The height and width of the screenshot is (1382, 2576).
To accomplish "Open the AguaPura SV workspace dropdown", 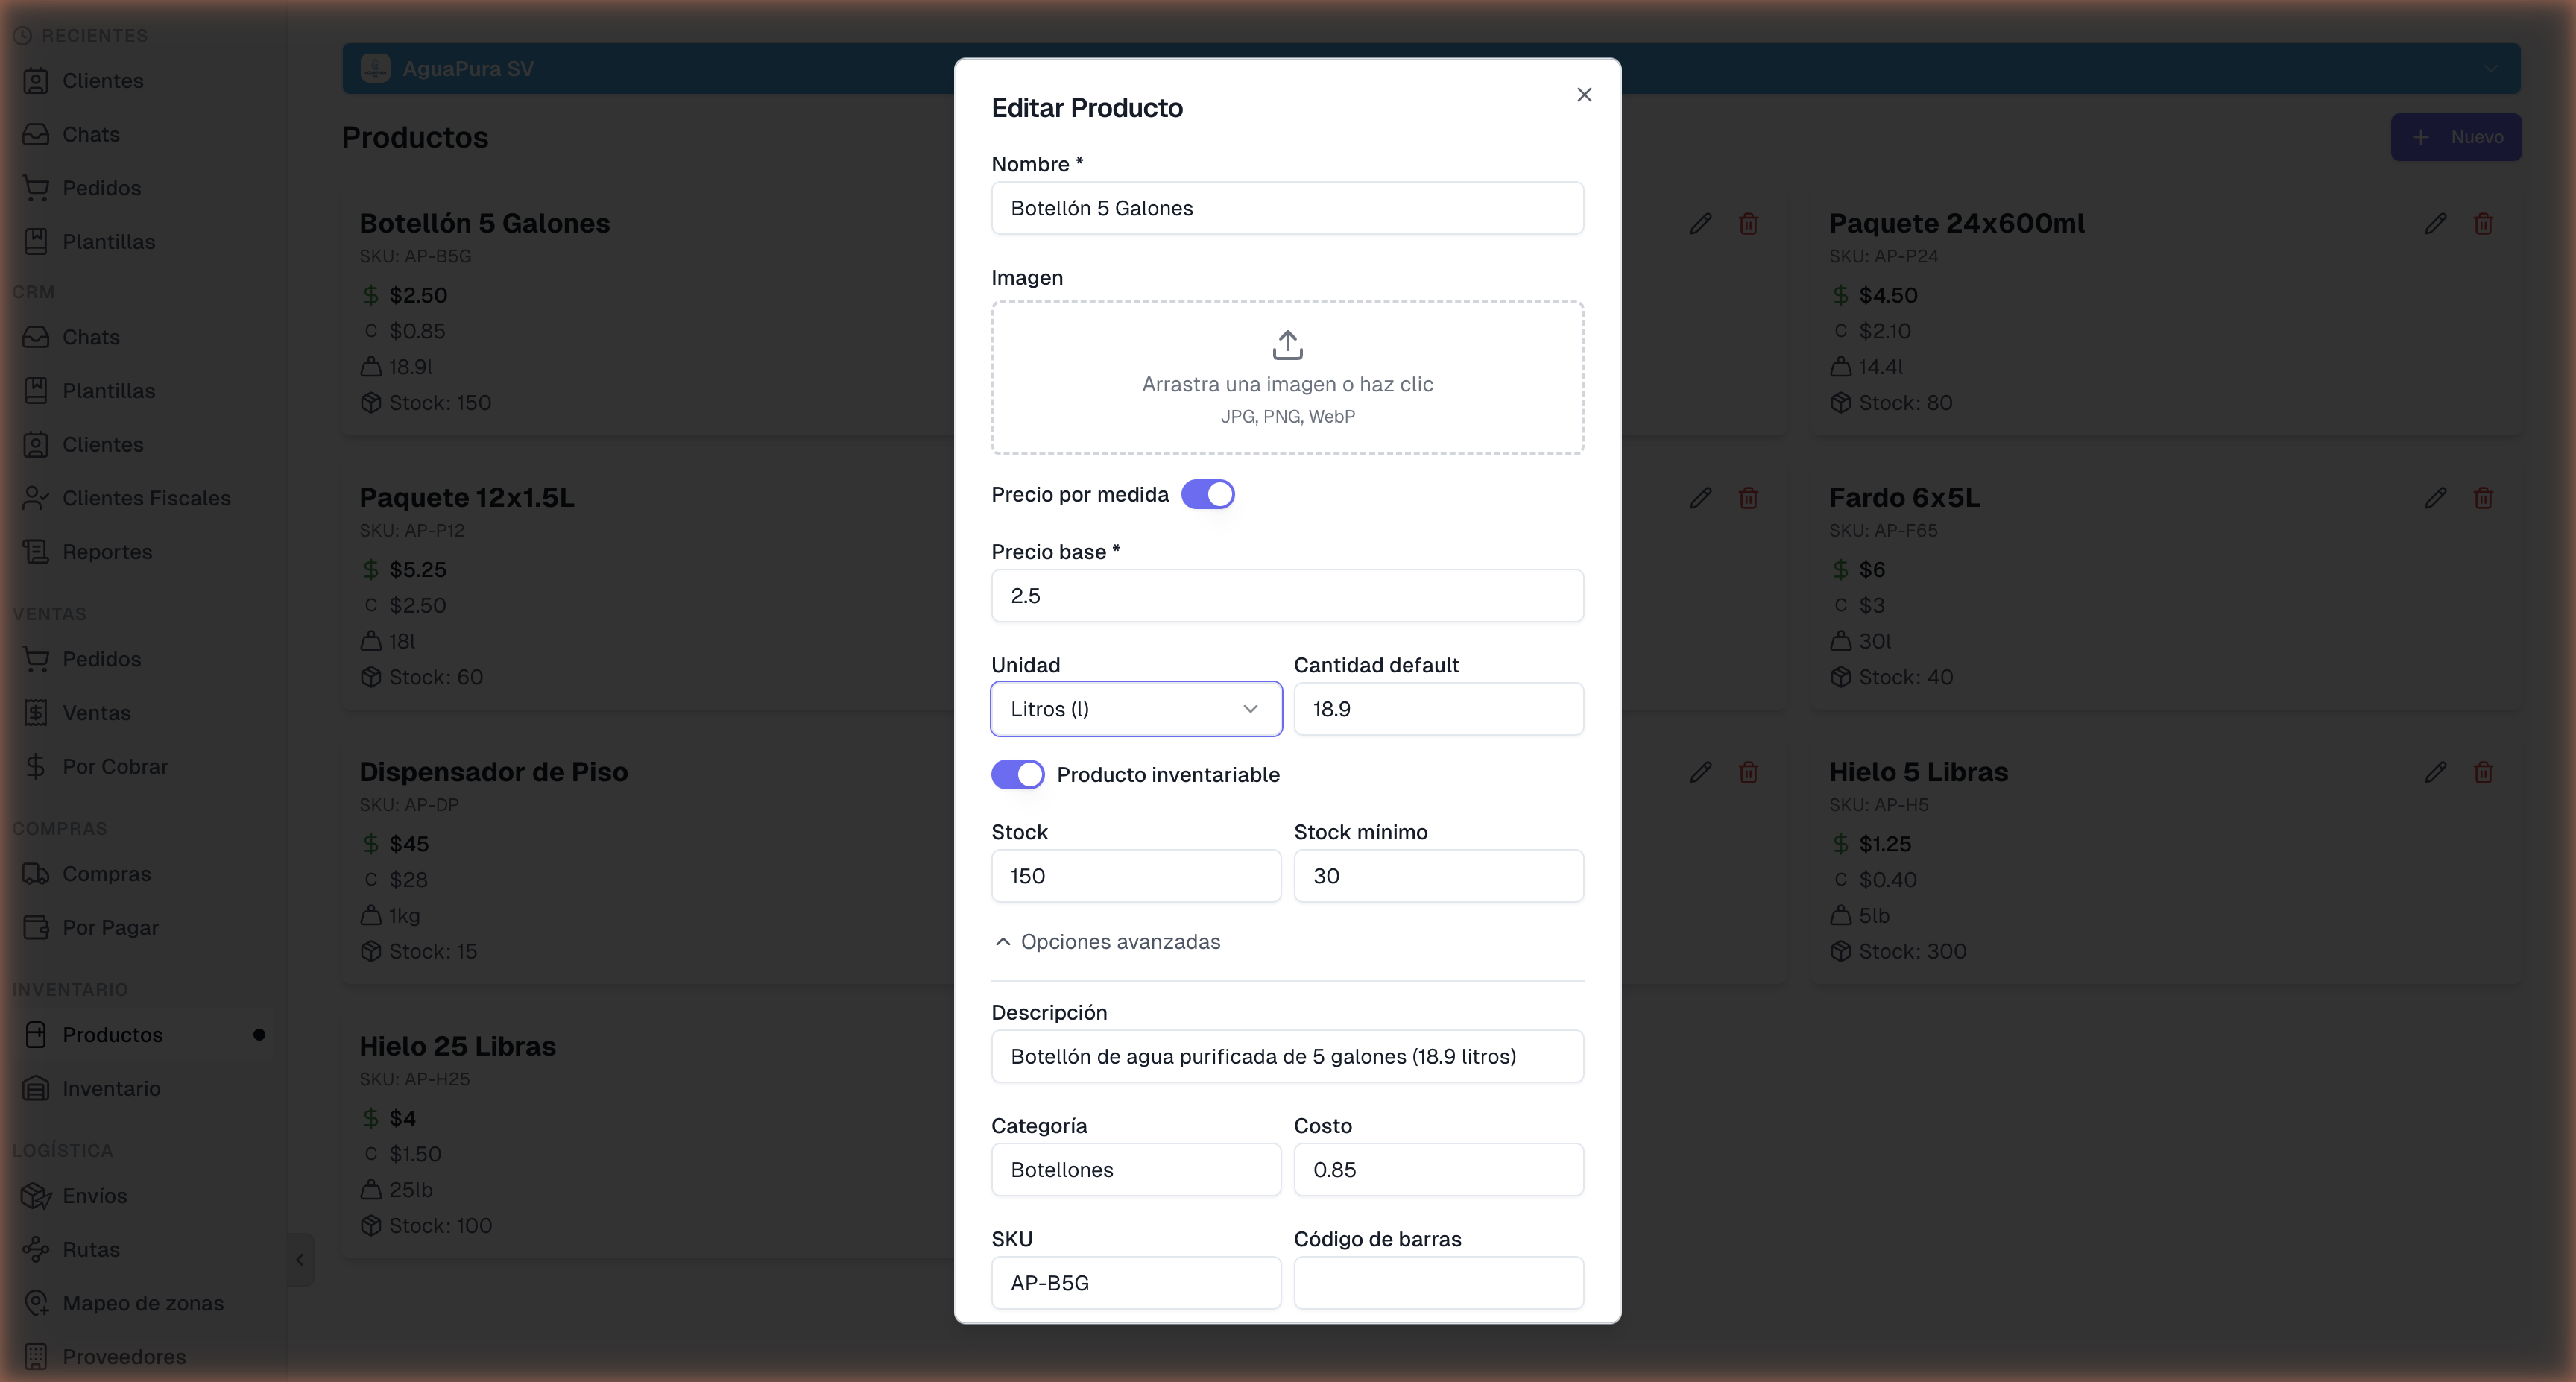I will coord(2490,68).
